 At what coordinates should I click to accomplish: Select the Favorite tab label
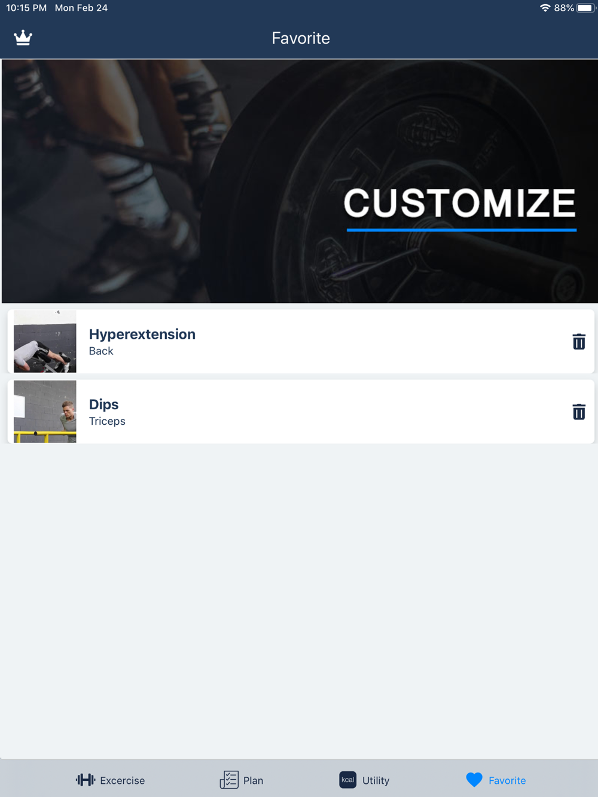(x=507, y=780)
